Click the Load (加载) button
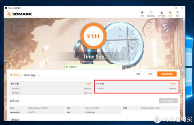194x125 pixels. tap(138, 74)
